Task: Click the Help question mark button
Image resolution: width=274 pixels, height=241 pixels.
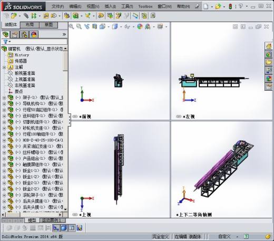Action: point(241,6)
